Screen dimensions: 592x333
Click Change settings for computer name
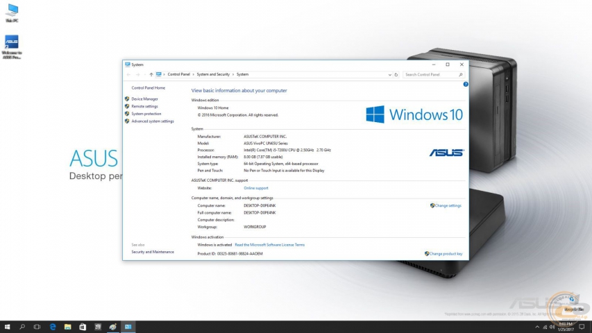pyautogui.click(x=448, y=206)
